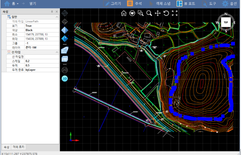The image size is (241, 155).
Task: Choose the shaded blue pyramid display mode
Action: (64, 39)
